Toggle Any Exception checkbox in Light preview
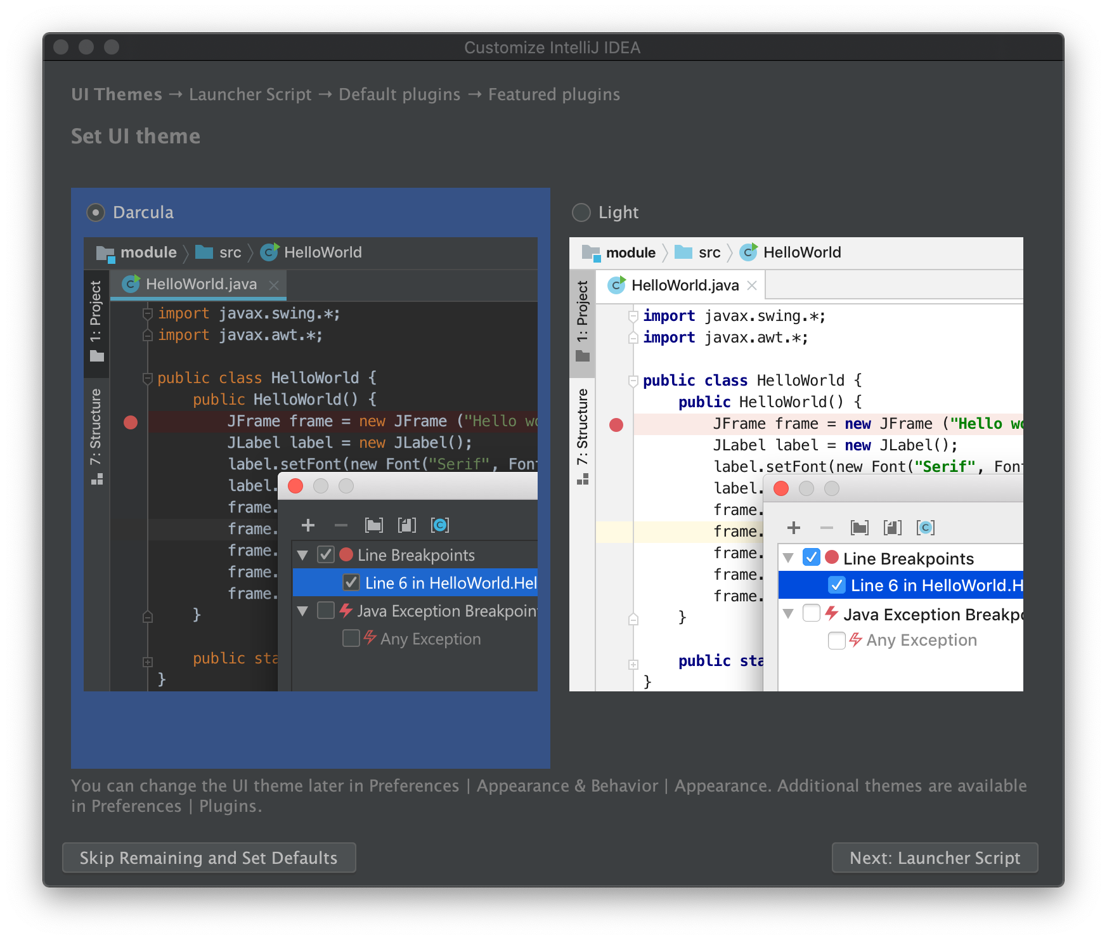 pyautogui.click(x=837, y=641)
